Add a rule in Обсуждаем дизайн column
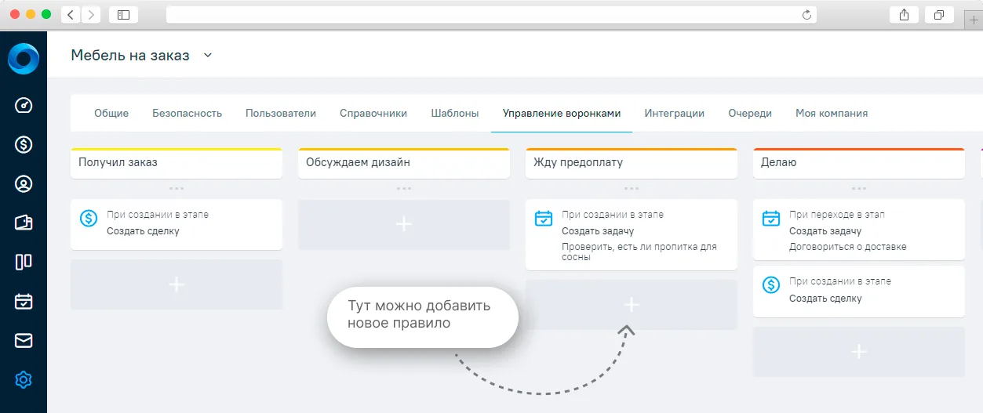 [404, 224]
